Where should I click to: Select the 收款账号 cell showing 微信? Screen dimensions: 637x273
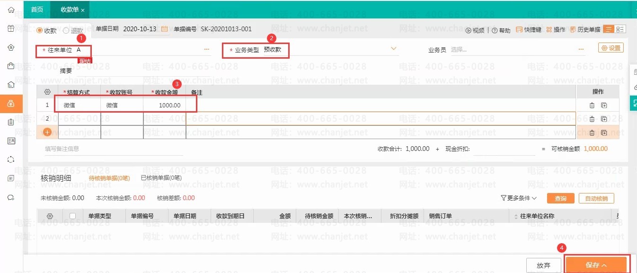122,106
